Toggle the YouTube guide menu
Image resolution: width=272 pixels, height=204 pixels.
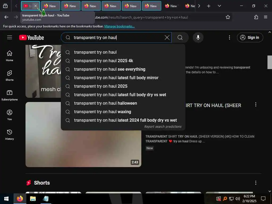click(10, 37)
